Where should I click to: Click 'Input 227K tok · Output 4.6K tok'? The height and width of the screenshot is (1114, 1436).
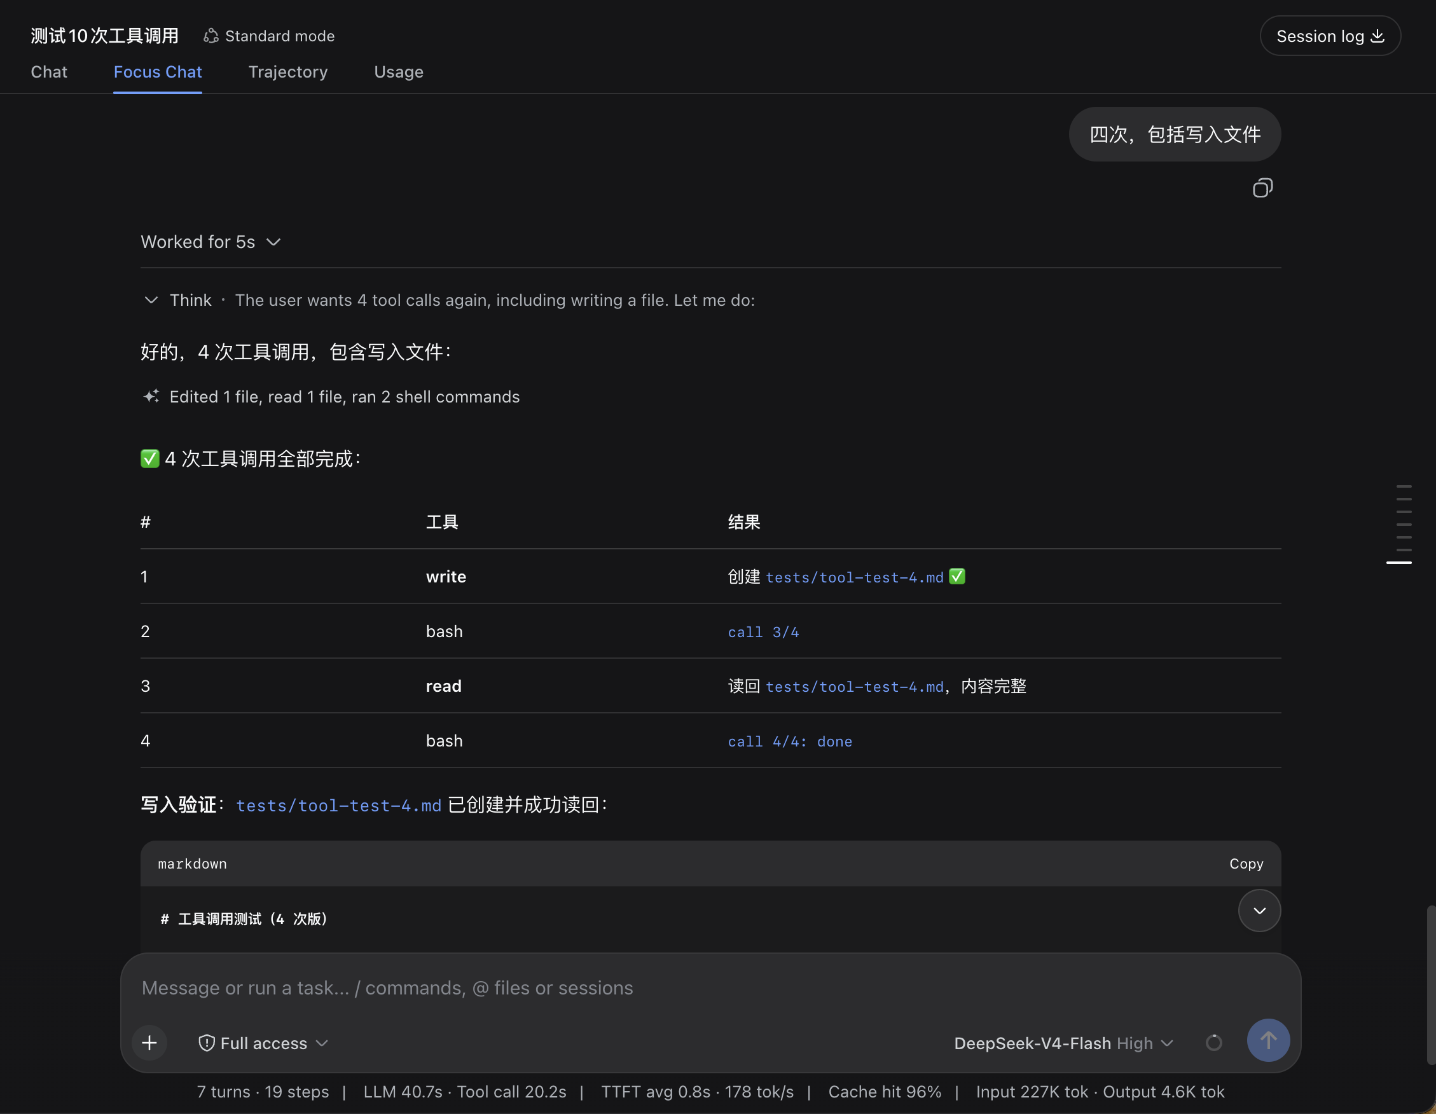[1100, 1092]
